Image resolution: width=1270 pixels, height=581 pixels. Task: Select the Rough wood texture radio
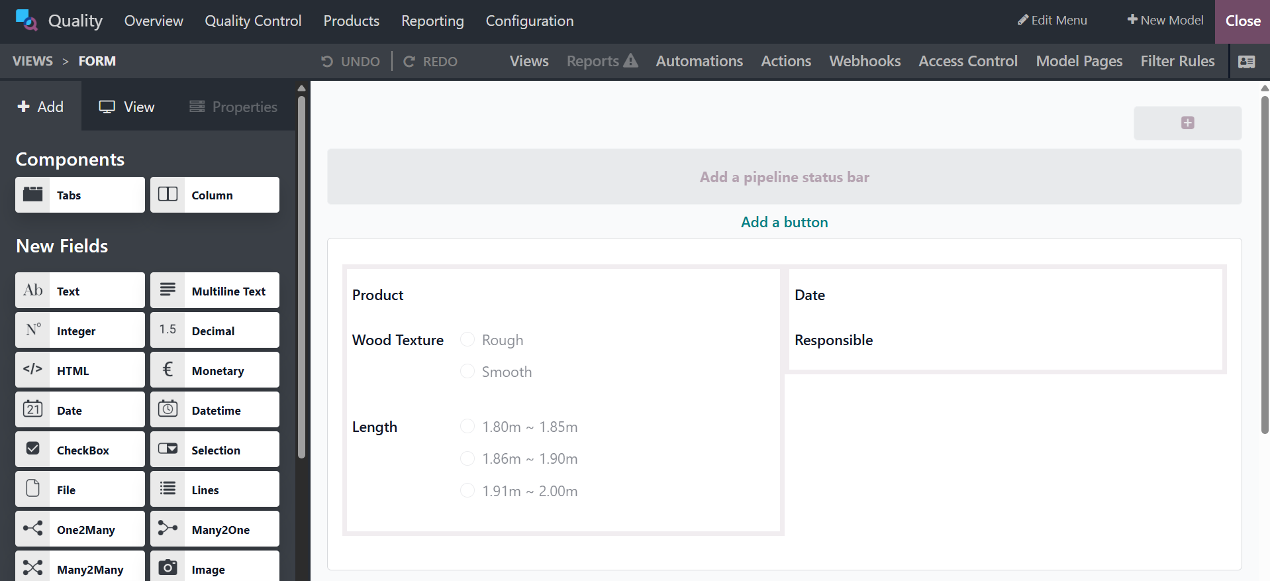pyautogui.click(x=467, y=340)
